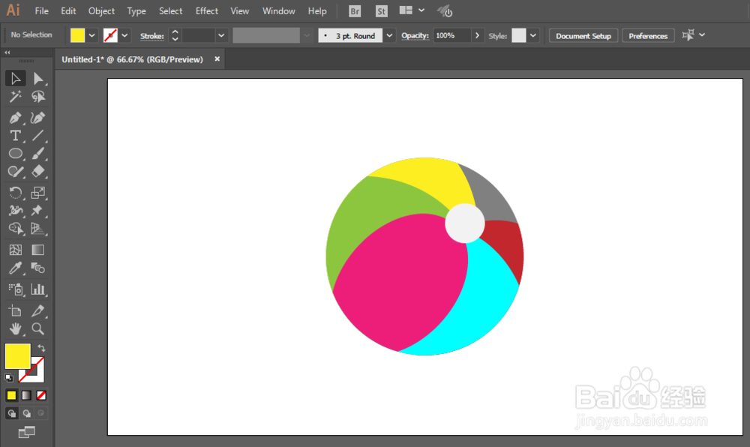Image resolution: width=750 pixels, height=447 pixels.
Task: Select the Warp tool
Action: pos(15,210)
